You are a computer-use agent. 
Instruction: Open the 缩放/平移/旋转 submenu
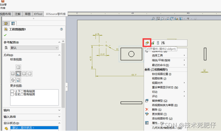click(x=166, y=60)
